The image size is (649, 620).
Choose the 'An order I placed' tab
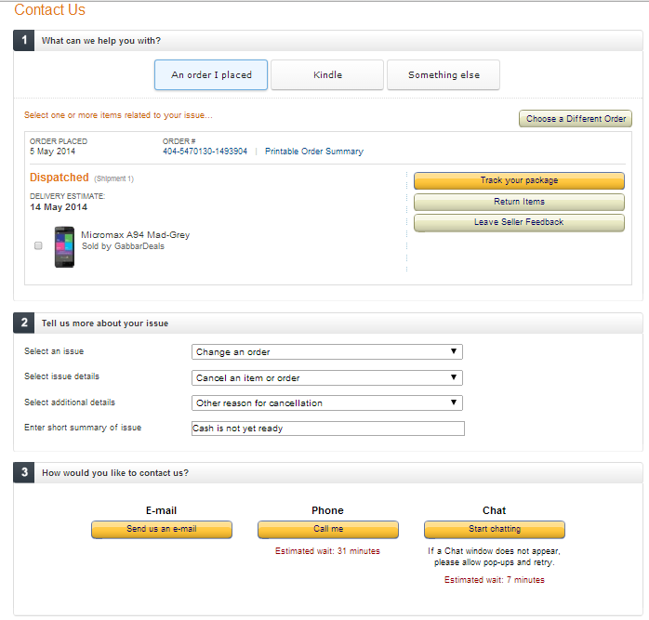[x=211, y=75]
